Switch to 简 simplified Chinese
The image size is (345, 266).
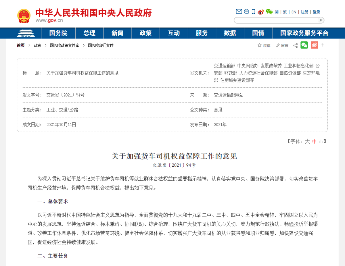[277, 12]
